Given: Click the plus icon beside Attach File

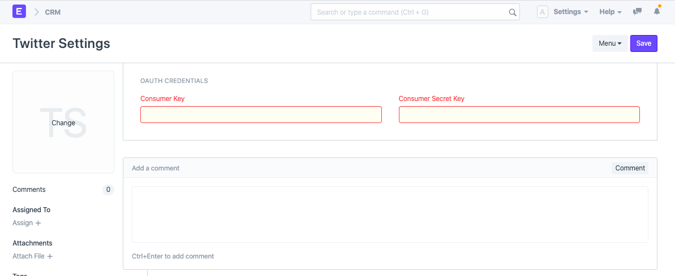Looking at the screenshot, I should (x=50, y=256).
